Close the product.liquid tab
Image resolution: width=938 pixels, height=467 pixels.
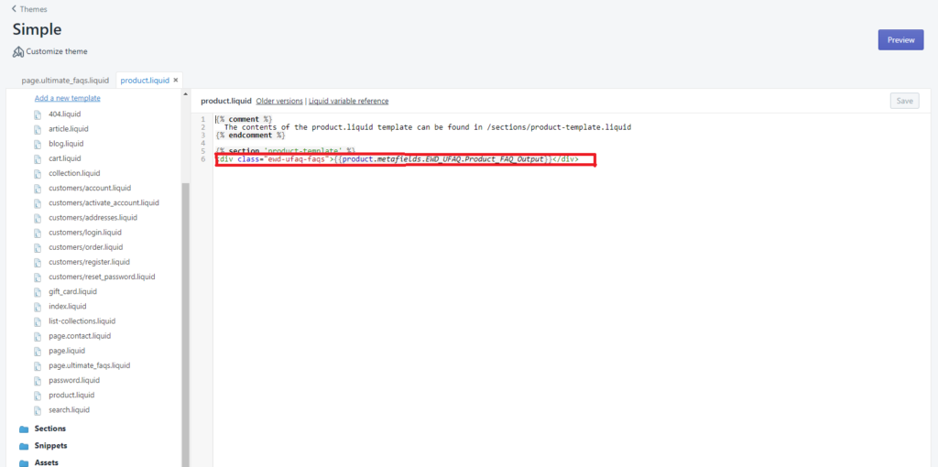(175, 81)
